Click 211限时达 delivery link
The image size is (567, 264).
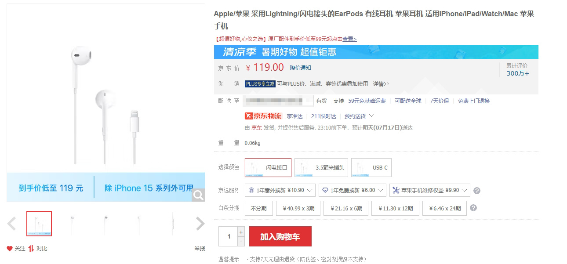coord(323,116)
